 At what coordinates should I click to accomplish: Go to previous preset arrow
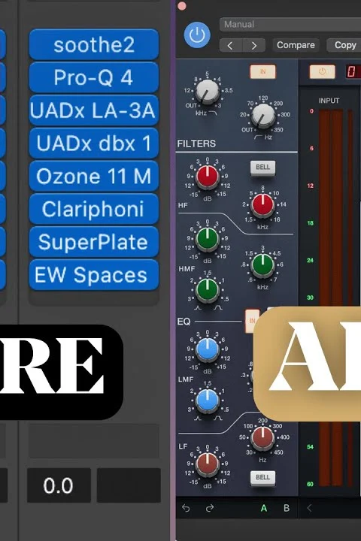(230, 45)
